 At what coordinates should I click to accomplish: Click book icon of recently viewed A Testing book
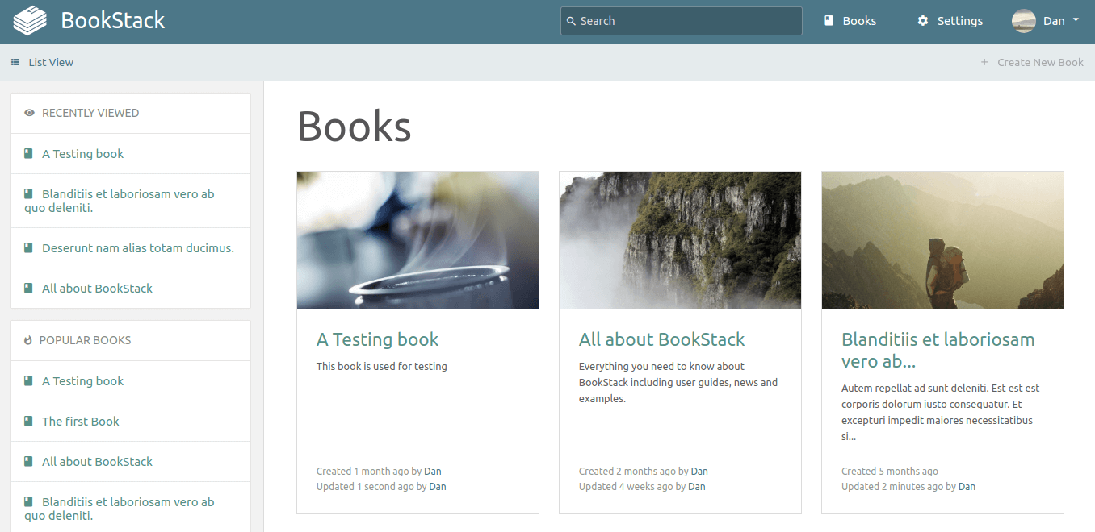click(x=29, y=153)
